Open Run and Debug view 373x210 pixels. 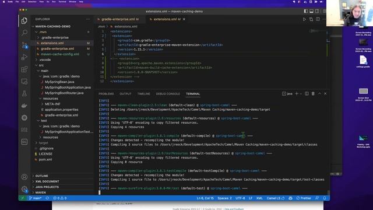(24, 57)
